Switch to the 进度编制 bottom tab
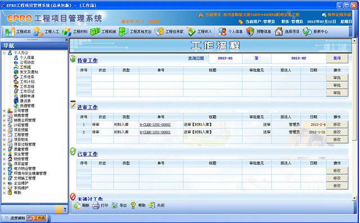Viewport: 360px width, 223px height. pyautogui.click(x=15, y=218)
